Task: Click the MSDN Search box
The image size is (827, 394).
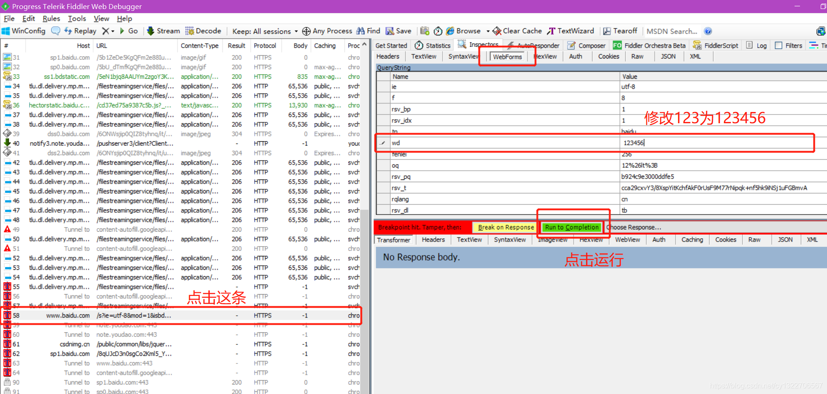Action: tap(672, 31)
